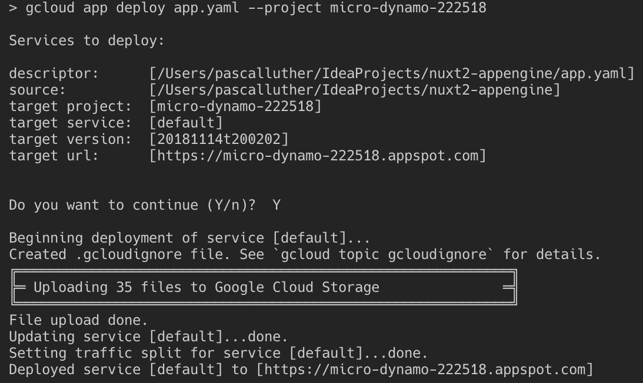
Task: Click the 'Updating service [default]...done.' line
Action: pyautogui.click(x=148, y=337)
